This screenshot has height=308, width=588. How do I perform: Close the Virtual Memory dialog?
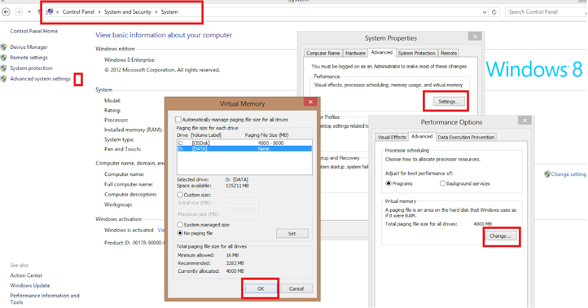pyautogui.click(x=310, y=102)
